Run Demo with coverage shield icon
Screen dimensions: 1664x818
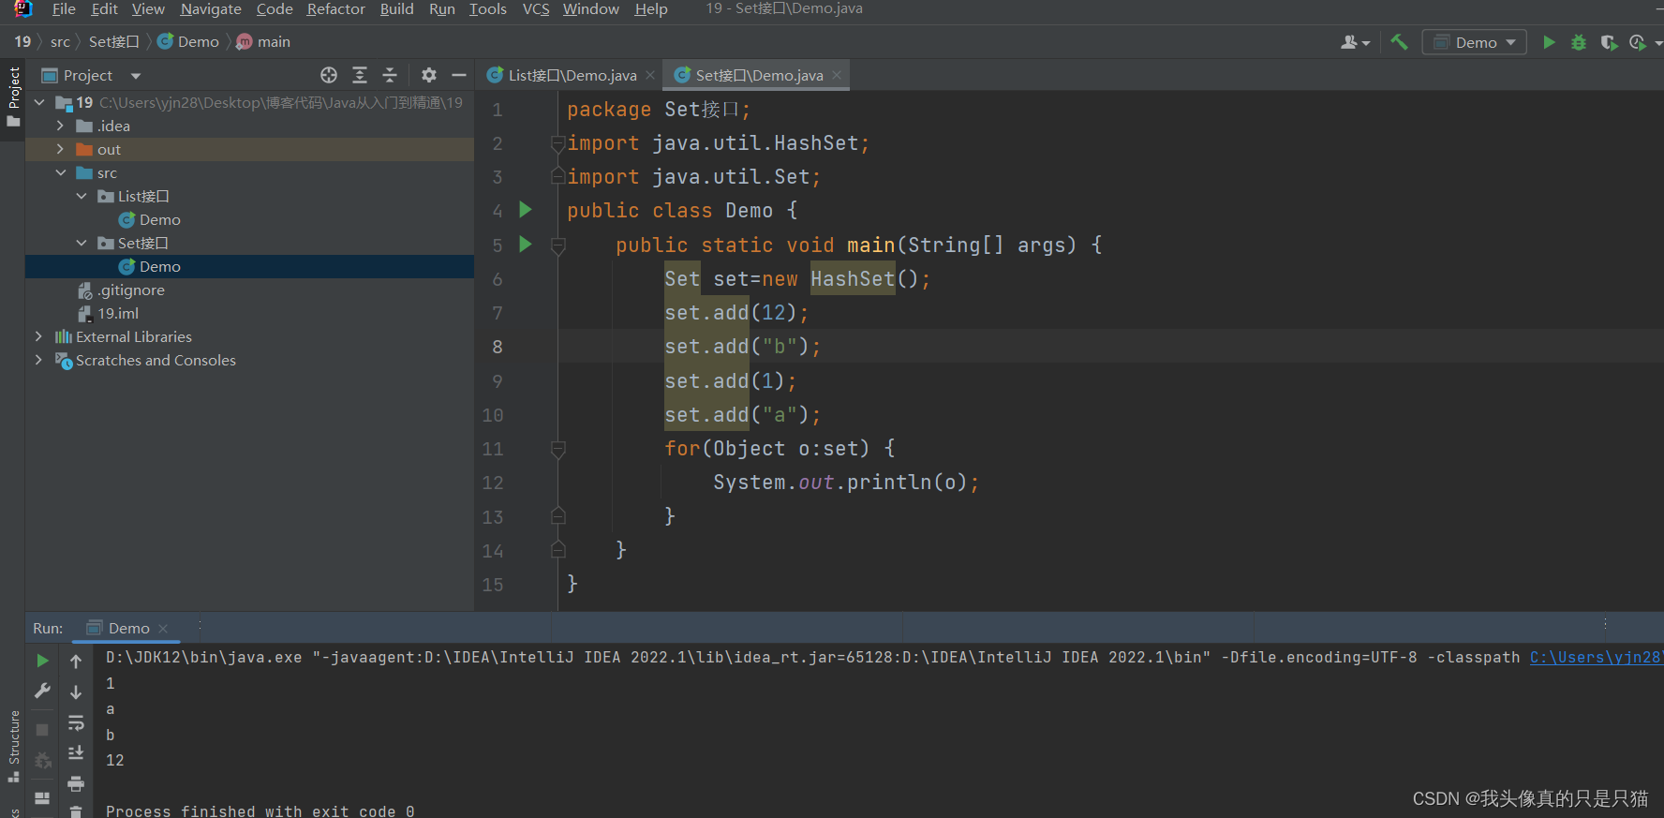pyautogui.click(x=1609, y=42)
